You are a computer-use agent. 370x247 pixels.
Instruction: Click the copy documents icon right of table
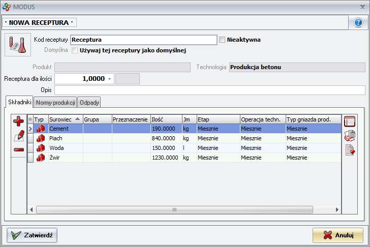pos(350,135)
